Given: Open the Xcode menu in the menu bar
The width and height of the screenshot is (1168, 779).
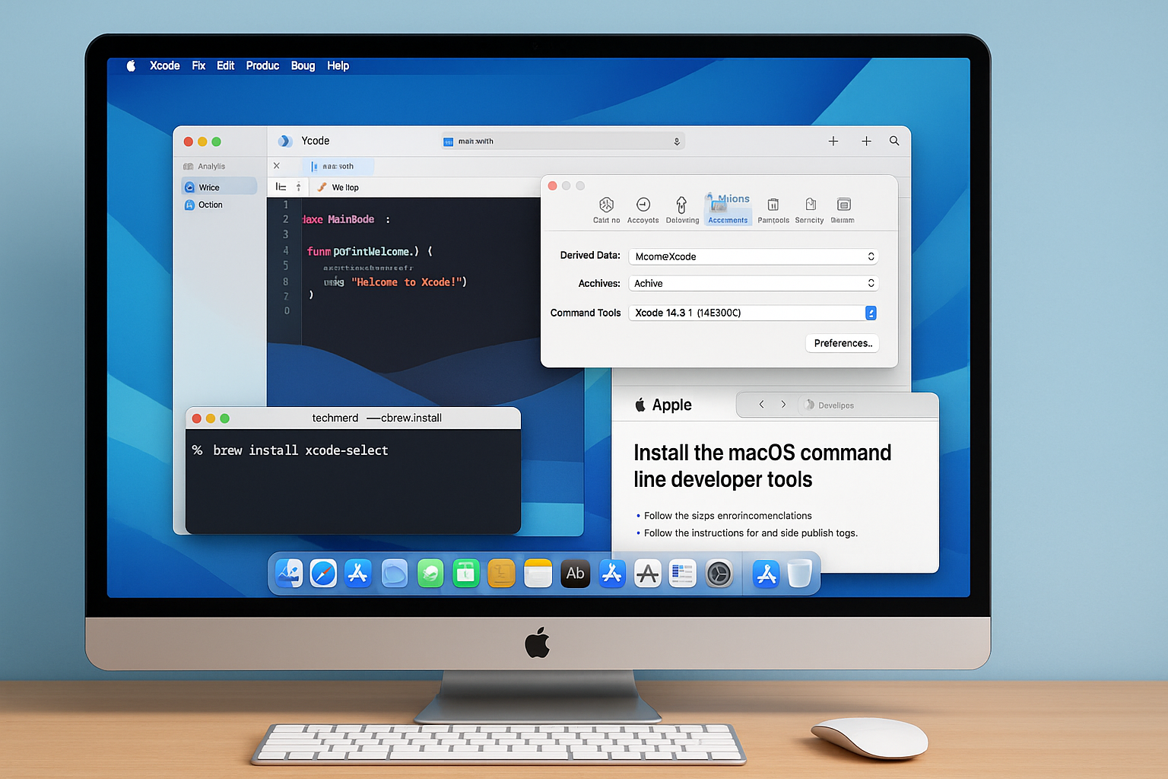Looking at the screenshot, I should [x=164, y=65].
